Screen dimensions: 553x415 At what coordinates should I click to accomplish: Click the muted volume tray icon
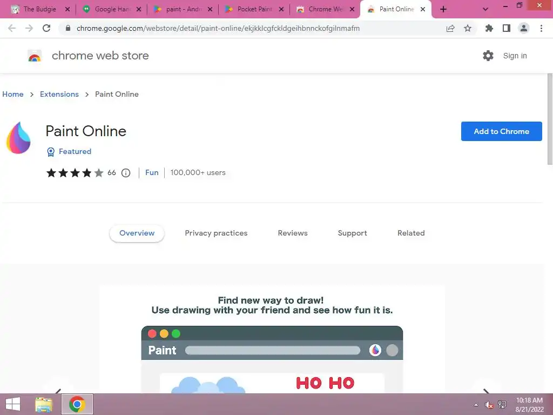tap(489, 405)
